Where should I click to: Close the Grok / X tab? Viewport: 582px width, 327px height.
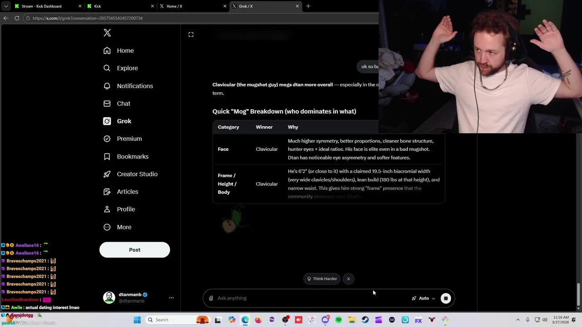tap(297, 6)
